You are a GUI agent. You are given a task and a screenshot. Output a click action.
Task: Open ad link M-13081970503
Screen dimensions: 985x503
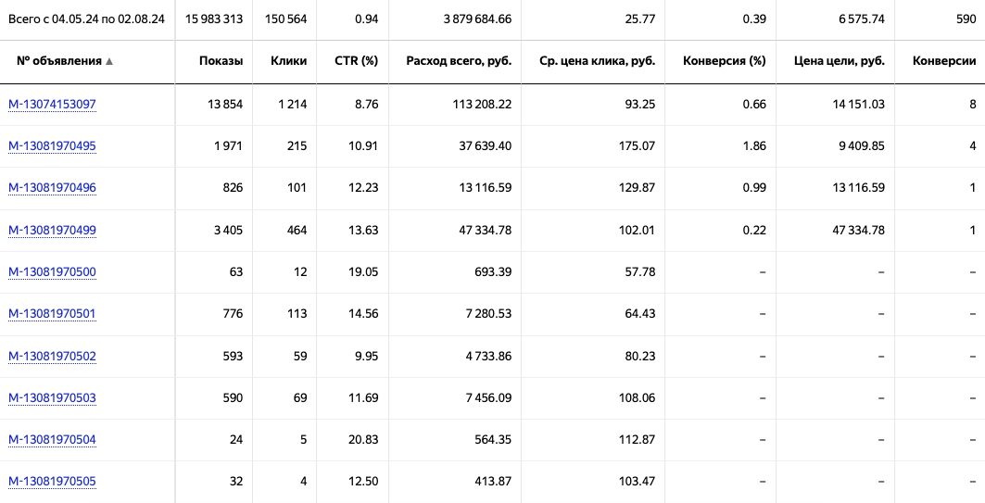(x=52, y=397)
